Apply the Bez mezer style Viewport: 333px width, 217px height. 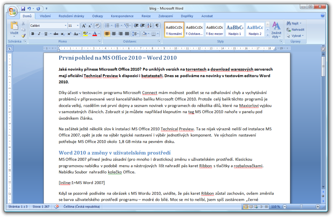(215, 30)
